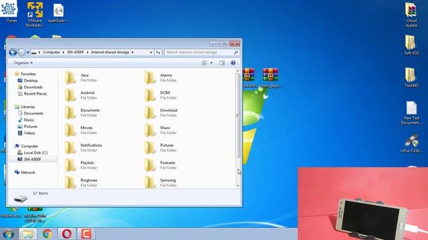Open the Organize menu
The width and height of the screenshot is (428, 240).
(x=23, y=63)
